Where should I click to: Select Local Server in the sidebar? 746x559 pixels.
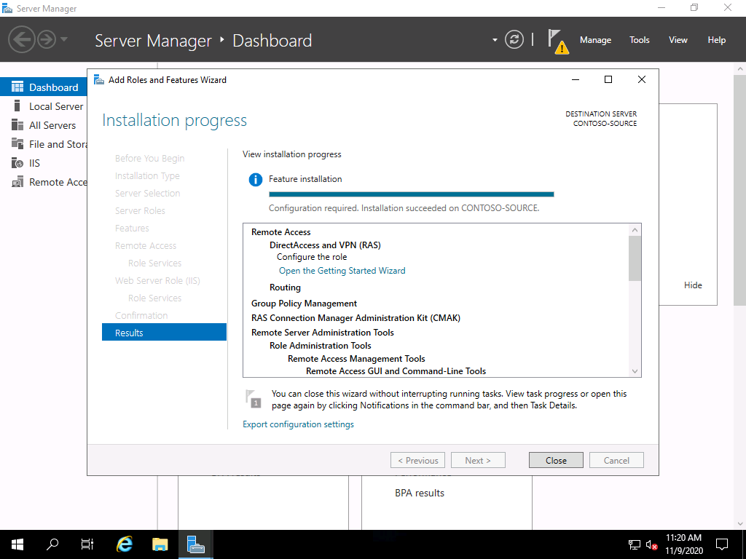[x=56, y=106]
